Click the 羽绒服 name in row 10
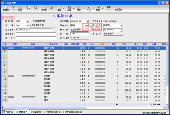Viewport: 170px width, 115px height. (x=47, y=80)
